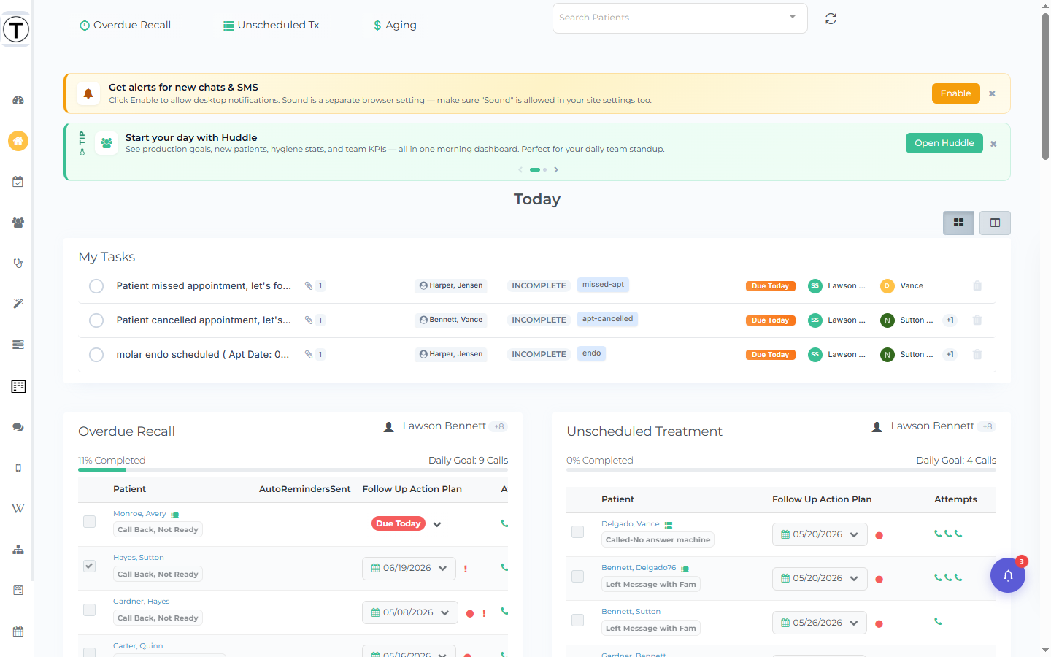
Task: Click the attachment paperclip on cancelled appointment task
Action: pyautogui.click(x=309, y=320)
